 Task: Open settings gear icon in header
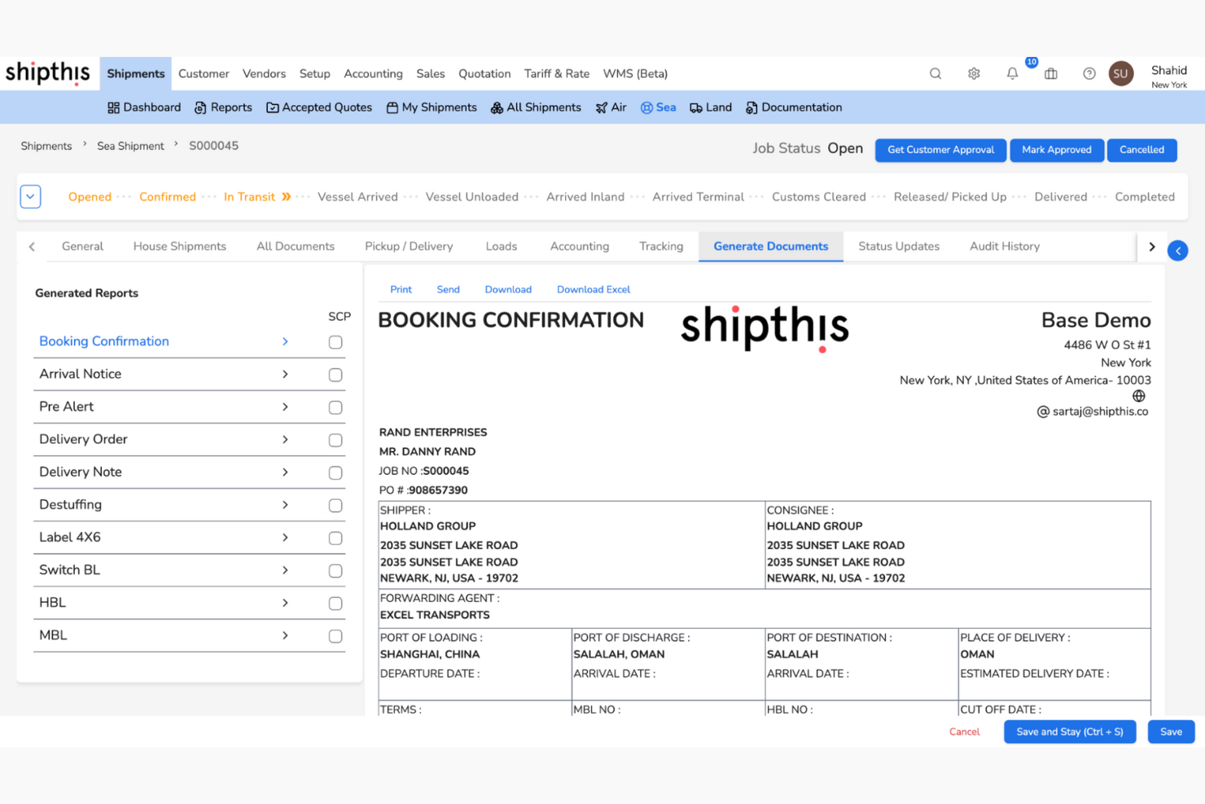click(974, 73)
